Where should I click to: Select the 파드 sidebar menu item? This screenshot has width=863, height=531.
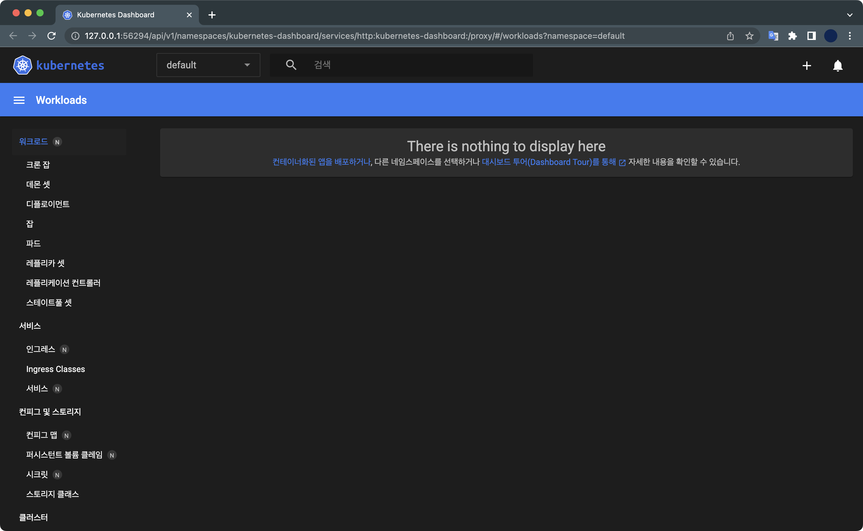[33, 243]
